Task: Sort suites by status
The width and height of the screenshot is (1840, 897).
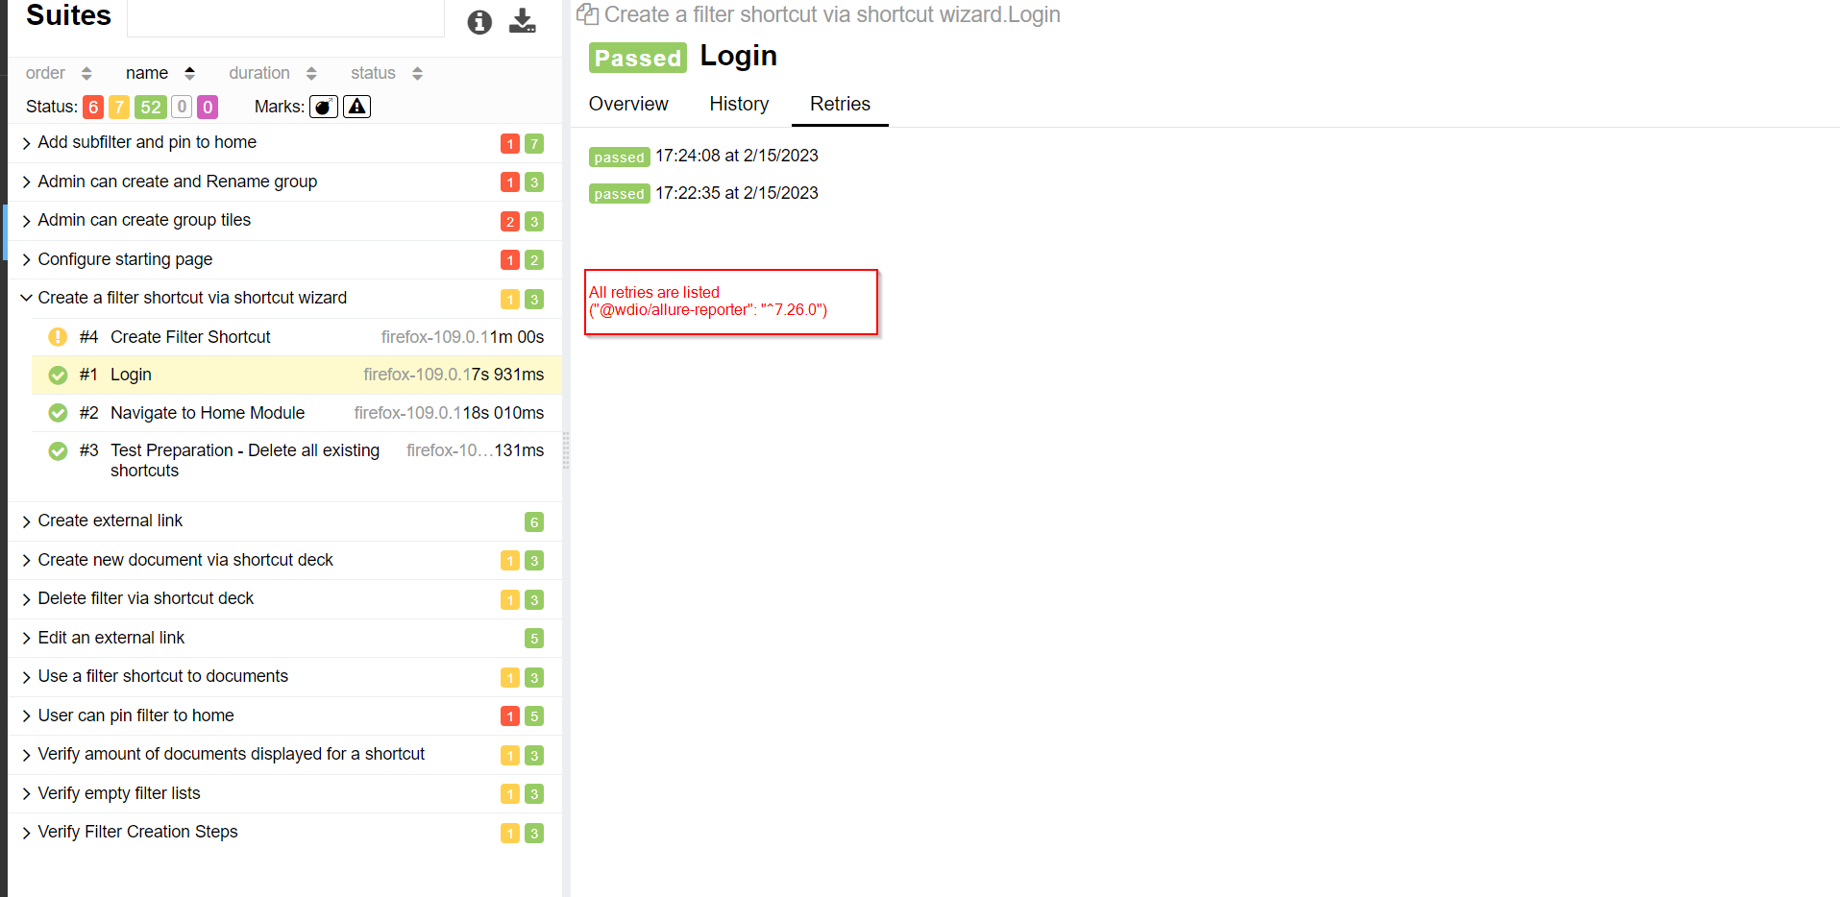Action: click(386, 73)
